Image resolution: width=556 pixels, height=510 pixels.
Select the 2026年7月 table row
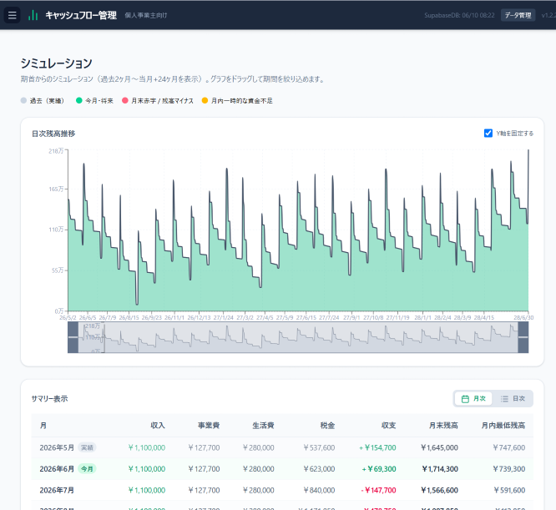282,490
